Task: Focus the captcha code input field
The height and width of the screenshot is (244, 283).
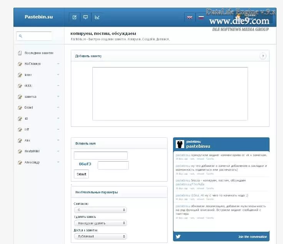Action: tap(113, 165)
